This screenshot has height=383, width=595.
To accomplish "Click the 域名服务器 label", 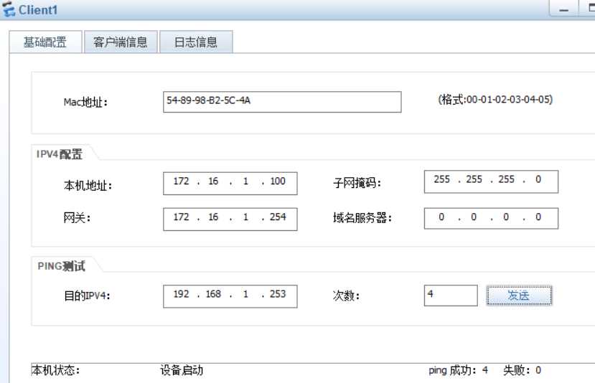I will coord(362,218).
